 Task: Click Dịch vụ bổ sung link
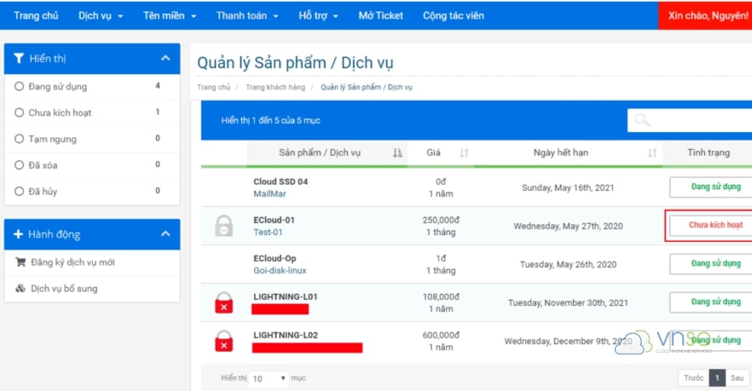64,289
